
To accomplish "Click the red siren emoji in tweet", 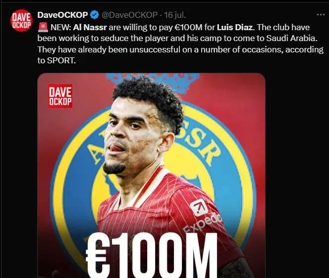I will coord(43,27).
